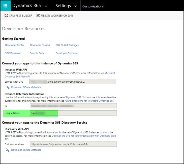Select the Endpoint Address field
Viewport: 184px width, 164px height.
pyautogui.click(x=73, y=144)
